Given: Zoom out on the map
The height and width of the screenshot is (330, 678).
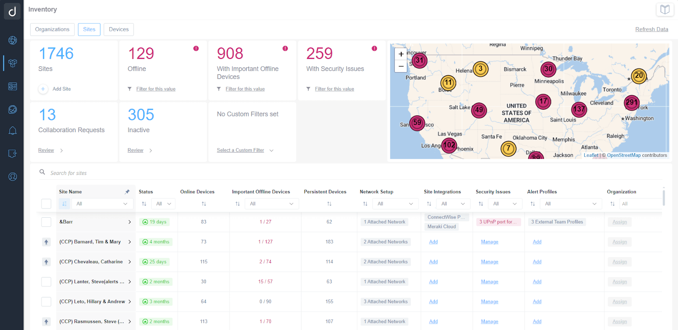Looking at the screenshot, I should tap(401, 66).
